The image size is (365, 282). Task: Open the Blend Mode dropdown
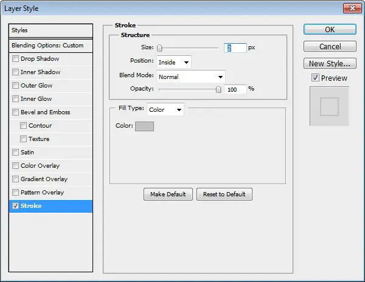pyautogui.click(x=191, y=77)
